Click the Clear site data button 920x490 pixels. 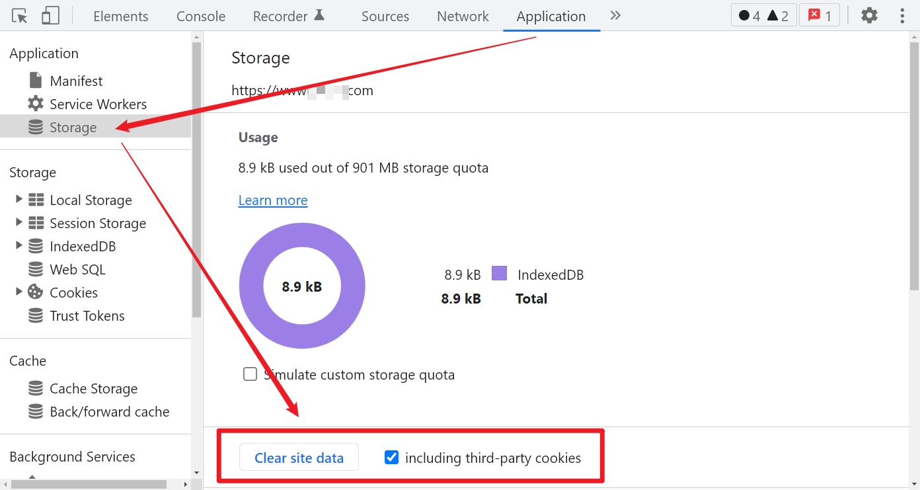click(x=299, y=457)
